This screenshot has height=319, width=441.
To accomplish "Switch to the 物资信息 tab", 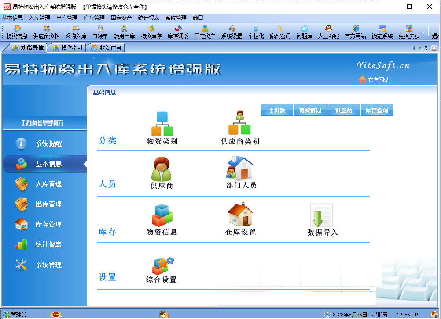I will (x=107, y=48).
